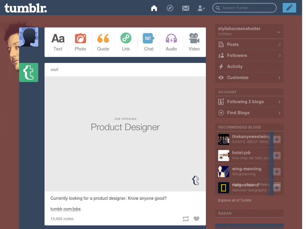
Task: Open Explore all of Tumblr
Action: click(x=235, y=200)
